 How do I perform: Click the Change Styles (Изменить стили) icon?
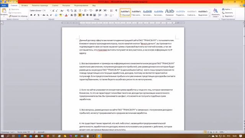click(216, 13)
